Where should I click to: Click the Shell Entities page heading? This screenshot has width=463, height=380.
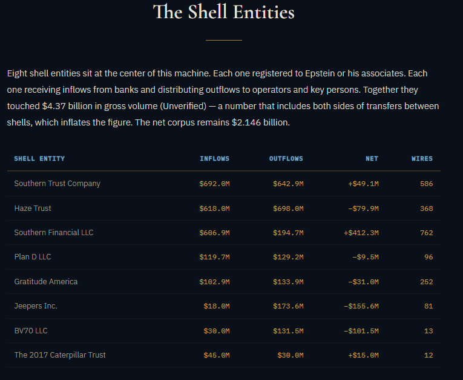[x=223, y=12]
